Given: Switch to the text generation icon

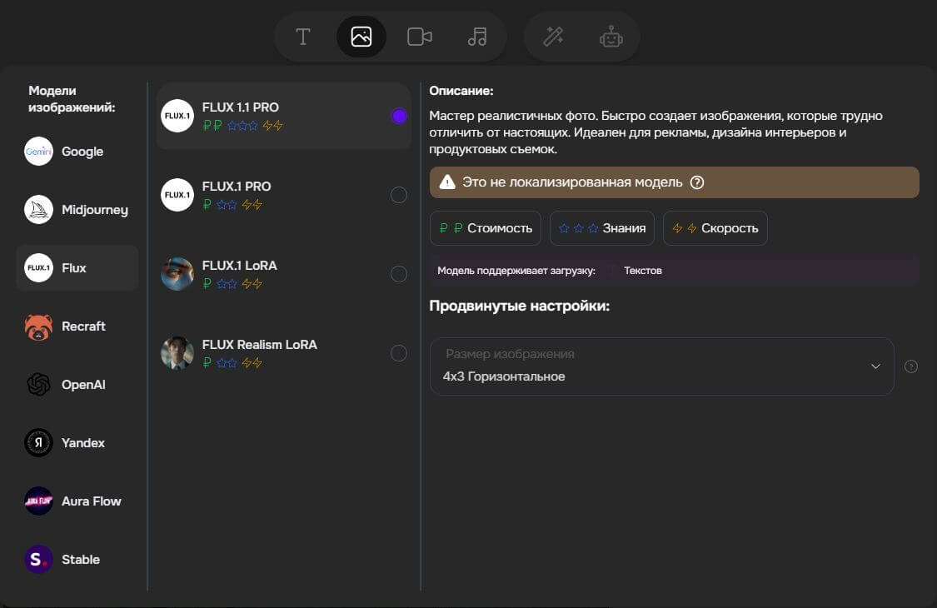Looking at the screenshot, I should pos(303,37).
